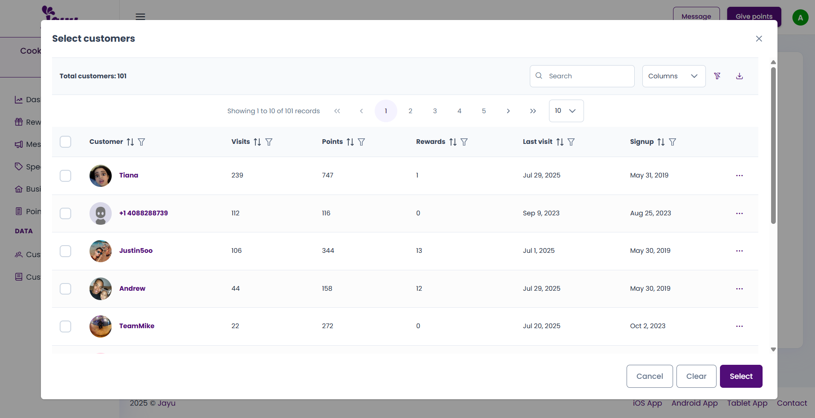Image resolution: width=815 pixels, height=418 pixels.
Task: Open the Points column filter
Action: pos(361,142)
